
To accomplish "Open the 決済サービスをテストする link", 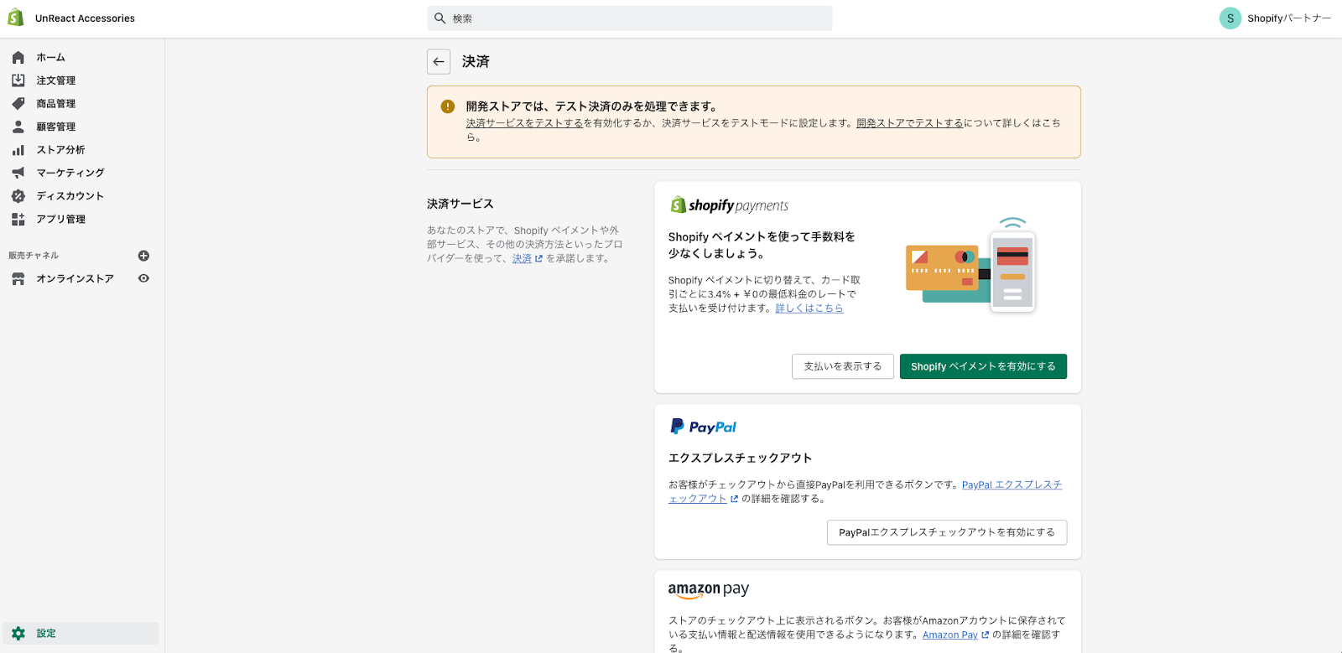I will 524,123.
